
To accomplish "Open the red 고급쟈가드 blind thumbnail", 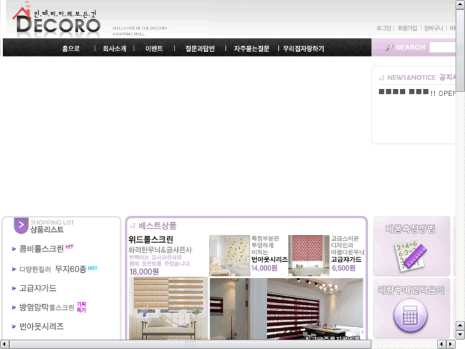I will pos(309,256).
